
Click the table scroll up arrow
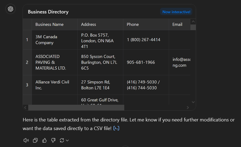click(193, 22)
